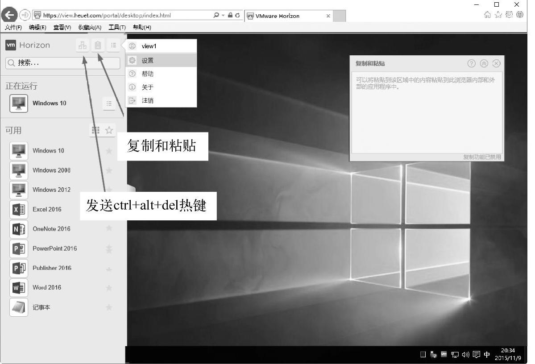Click inside the copy and paste text area
Screen dimensions: 535x364
click(427, 112)
